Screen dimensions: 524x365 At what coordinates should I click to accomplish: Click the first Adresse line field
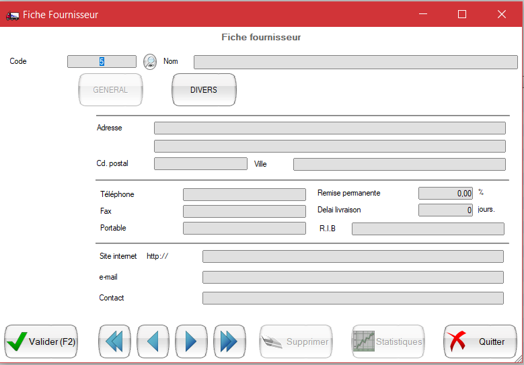tap(330, 128)
